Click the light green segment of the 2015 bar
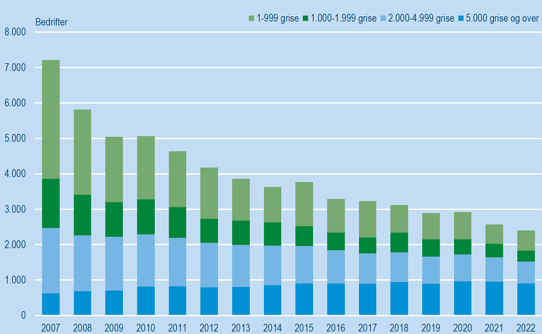542x334 pixels. (x=304, y=204)
